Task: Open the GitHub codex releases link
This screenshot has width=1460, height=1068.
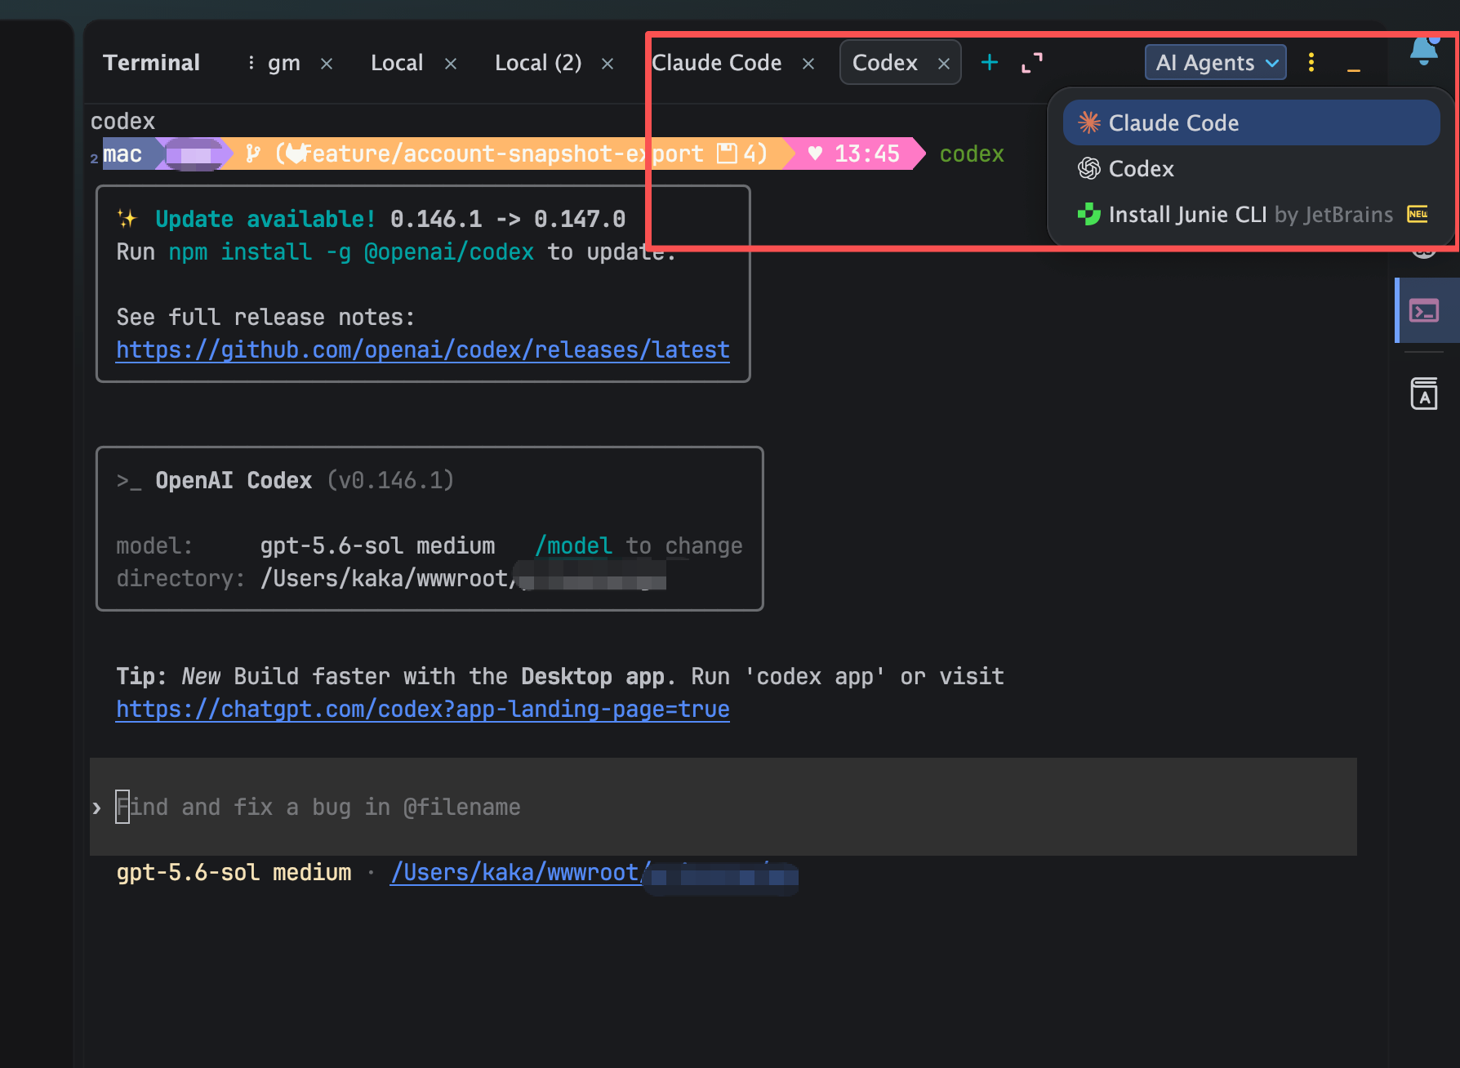Action: [x=423, y=349]
